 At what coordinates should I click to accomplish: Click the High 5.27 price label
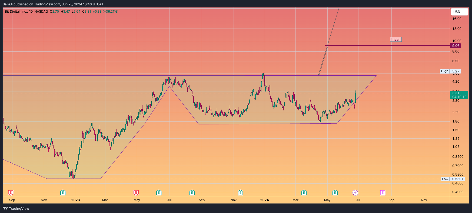tap(450, 71)
